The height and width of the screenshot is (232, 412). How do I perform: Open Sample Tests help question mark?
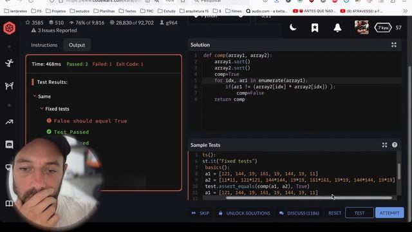pos(395,144)
